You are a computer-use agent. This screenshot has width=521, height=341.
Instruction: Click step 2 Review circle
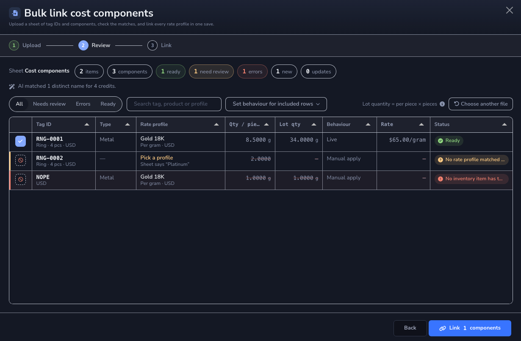83,45
